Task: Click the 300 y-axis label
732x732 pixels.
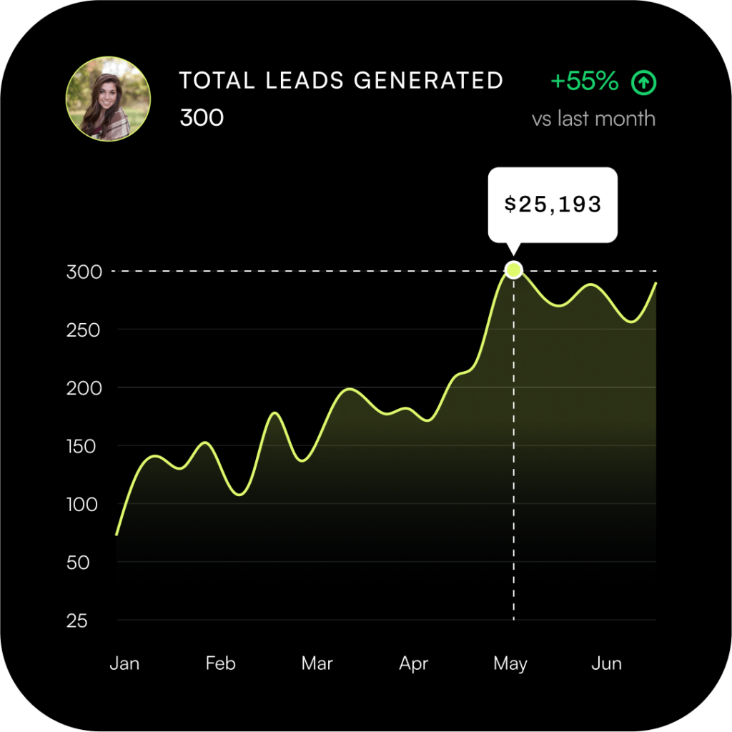Action: (x=85, y=272)
